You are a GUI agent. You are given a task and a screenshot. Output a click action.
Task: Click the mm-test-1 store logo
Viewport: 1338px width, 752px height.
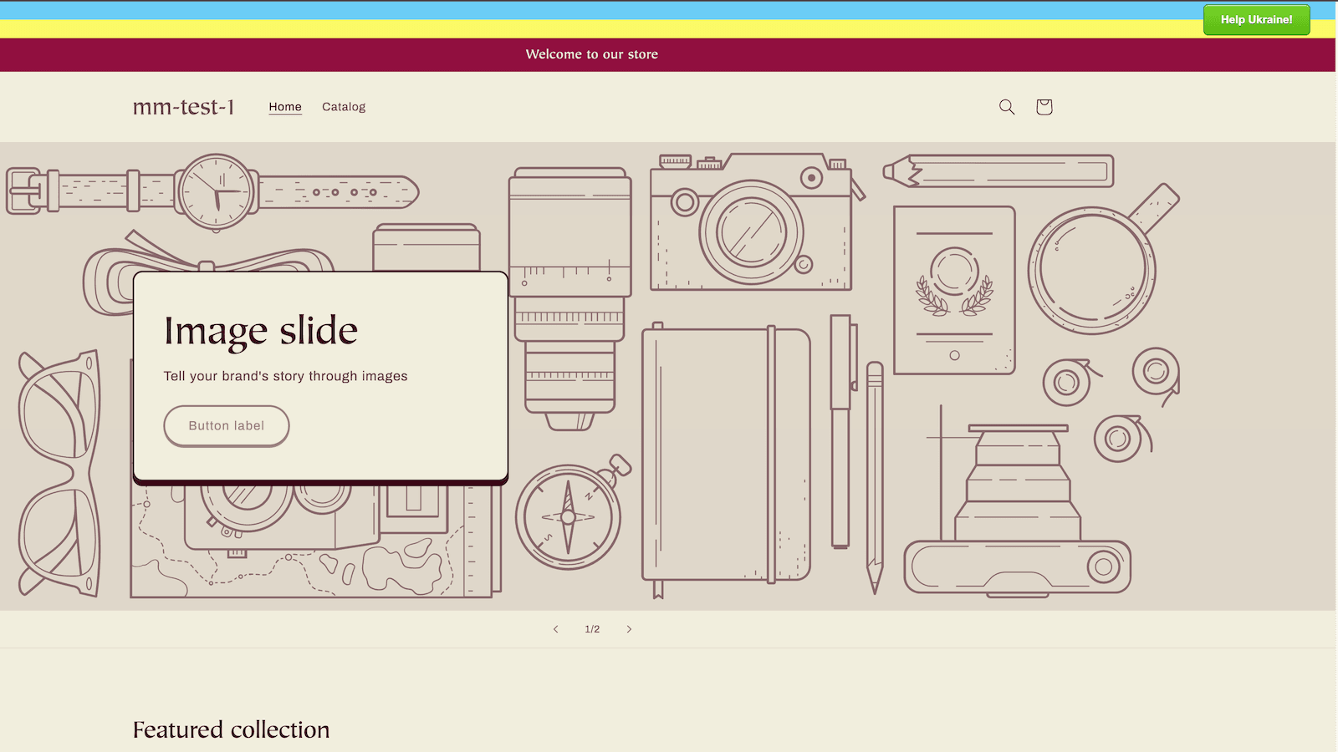point(185,107)
